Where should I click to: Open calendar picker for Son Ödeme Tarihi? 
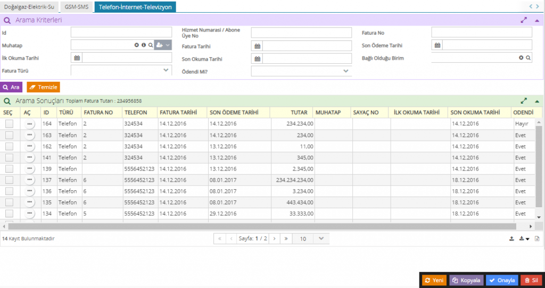point(437,45)
